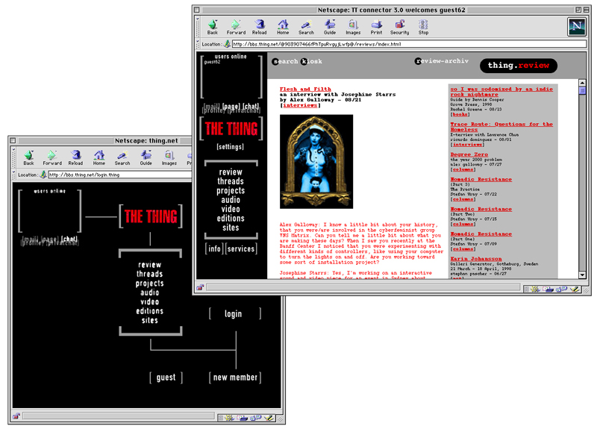Click the new member button
The image size is (597, 432).
point(235,378)
